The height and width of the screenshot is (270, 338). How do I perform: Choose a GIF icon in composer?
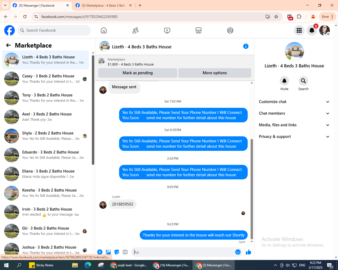coord(125,252)
